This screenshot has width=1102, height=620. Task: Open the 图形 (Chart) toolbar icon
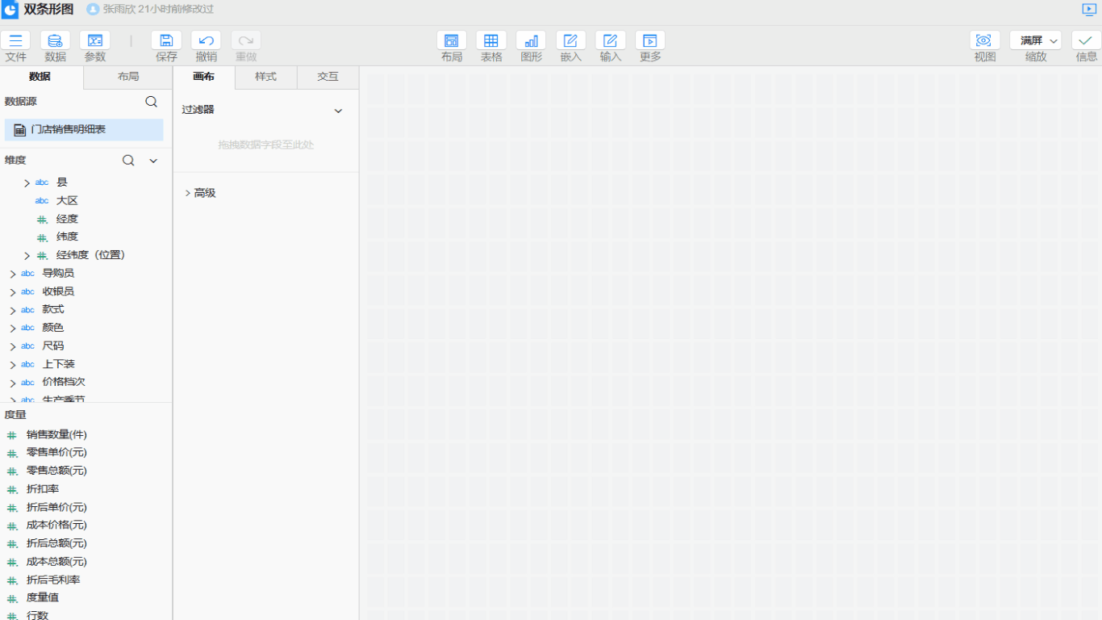531,41
